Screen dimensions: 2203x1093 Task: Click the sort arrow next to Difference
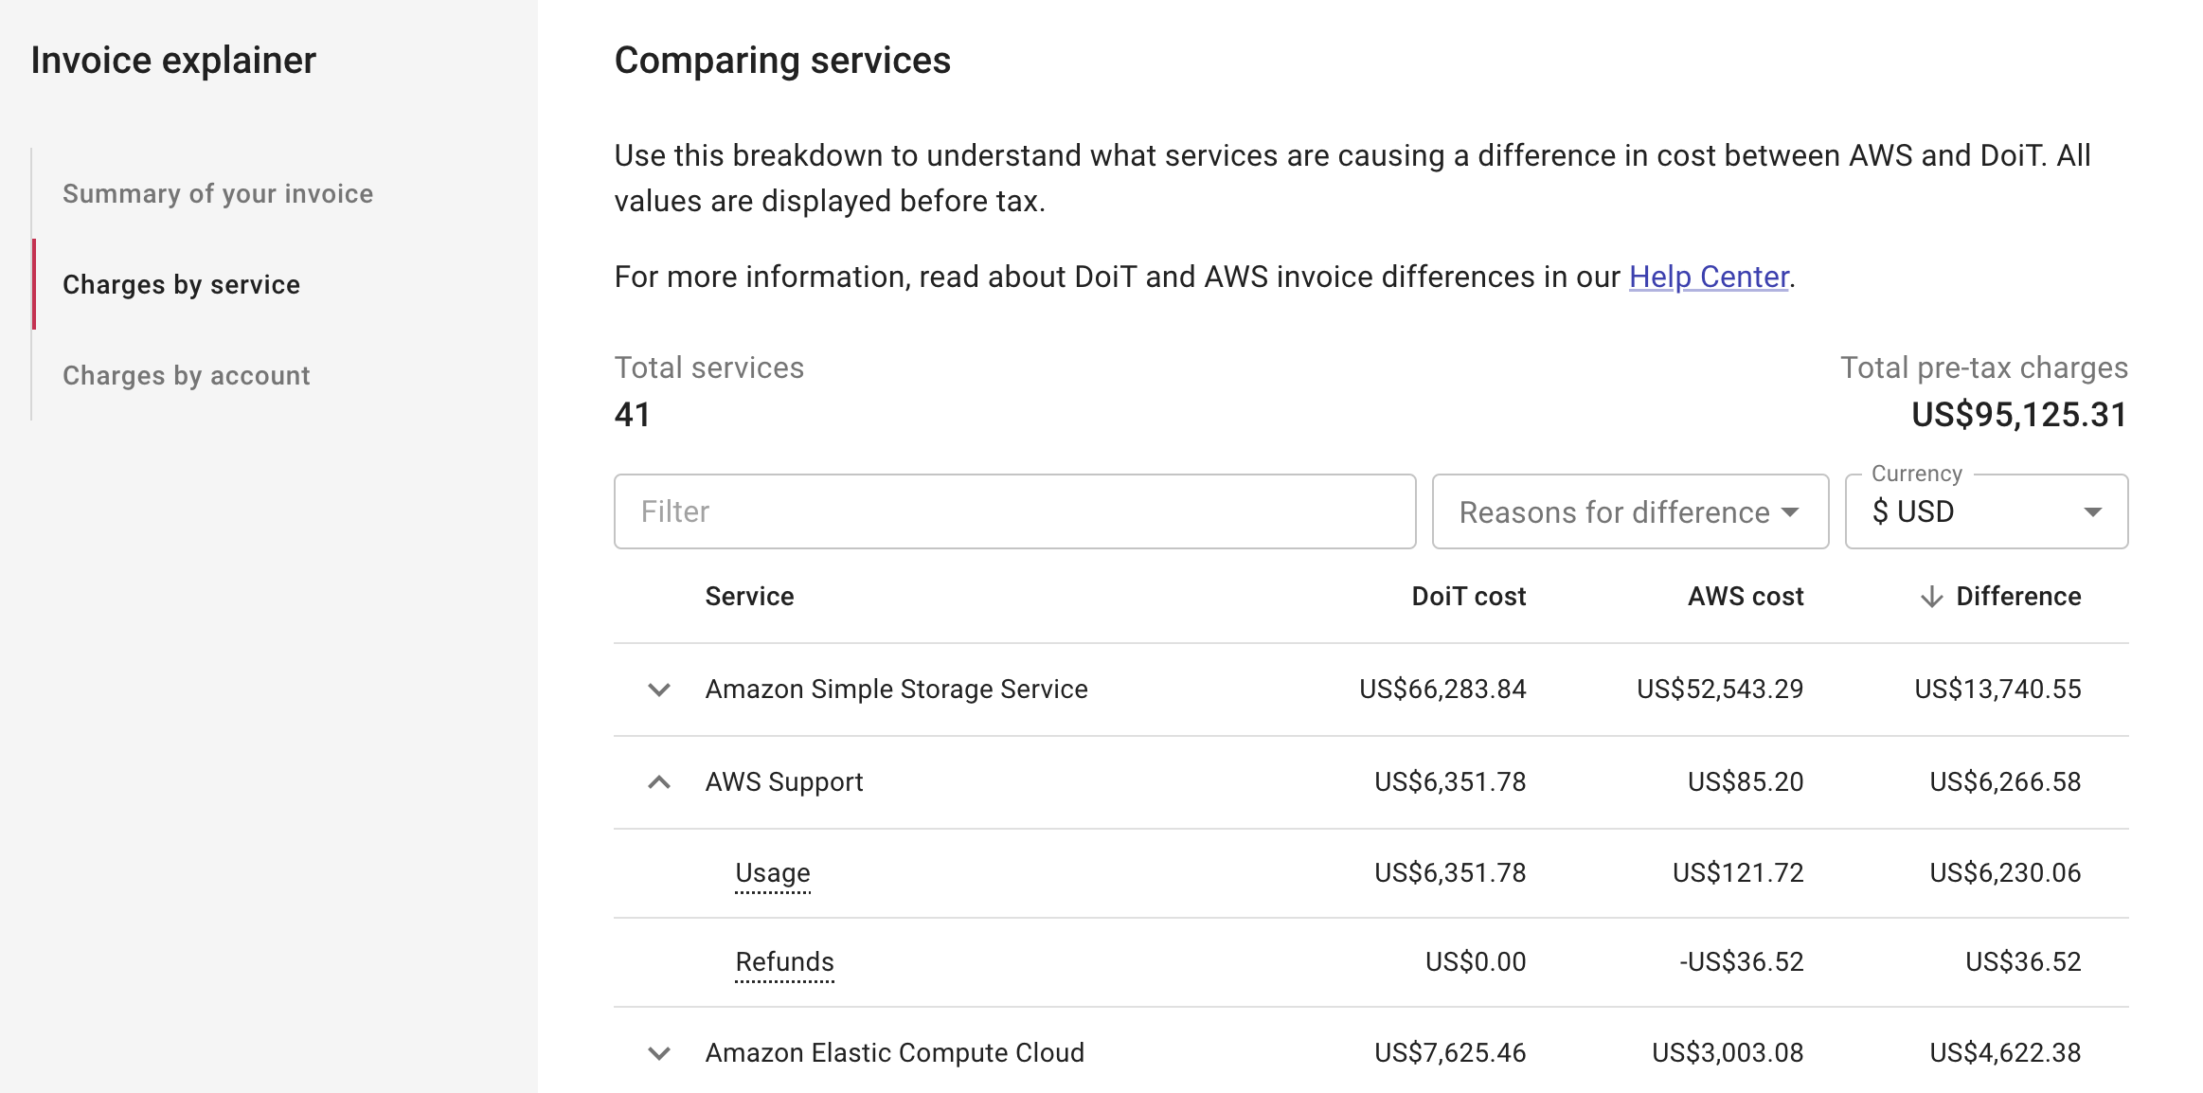[1931, 597]
